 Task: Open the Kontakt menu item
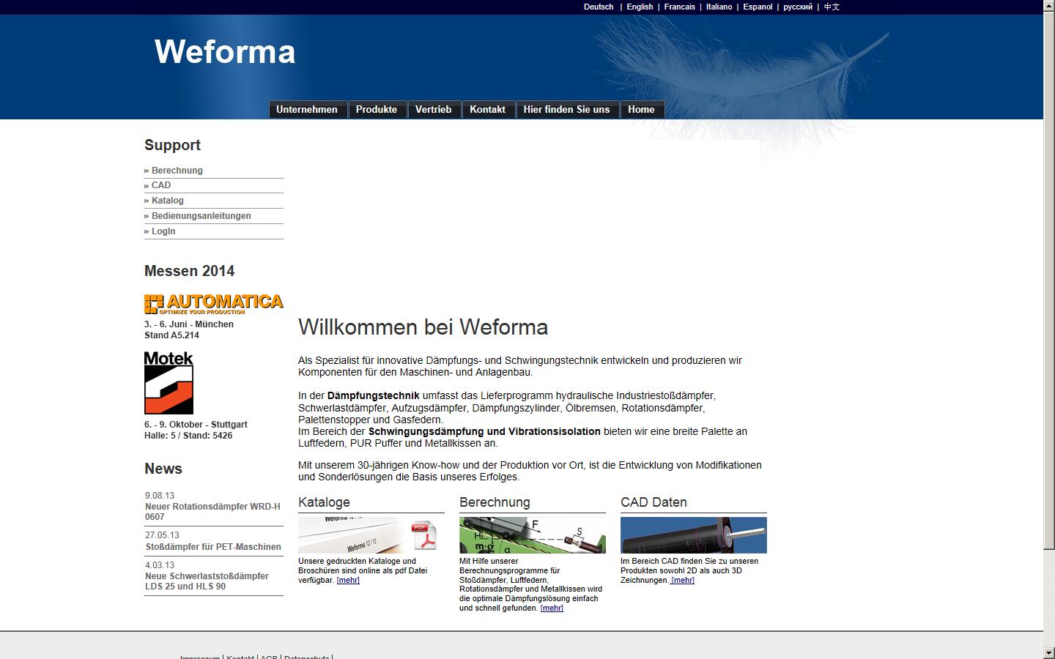488,109
